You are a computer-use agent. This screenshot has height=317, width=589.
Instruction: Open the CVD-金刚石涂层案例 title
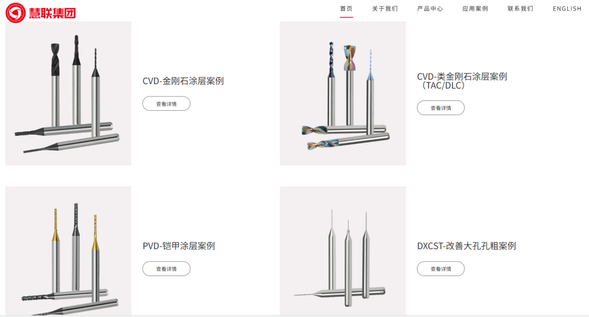coord(183,81)
